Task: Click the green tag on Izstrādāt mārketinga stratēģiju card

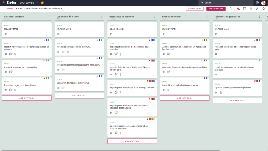Action: 259,61
